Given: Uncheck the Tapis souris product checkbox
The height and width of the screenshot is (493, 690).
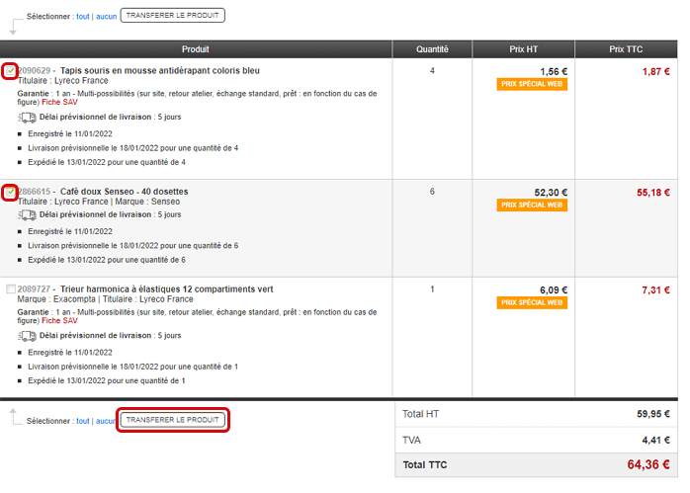Looking at the screenshot, I should pos(11,71).
